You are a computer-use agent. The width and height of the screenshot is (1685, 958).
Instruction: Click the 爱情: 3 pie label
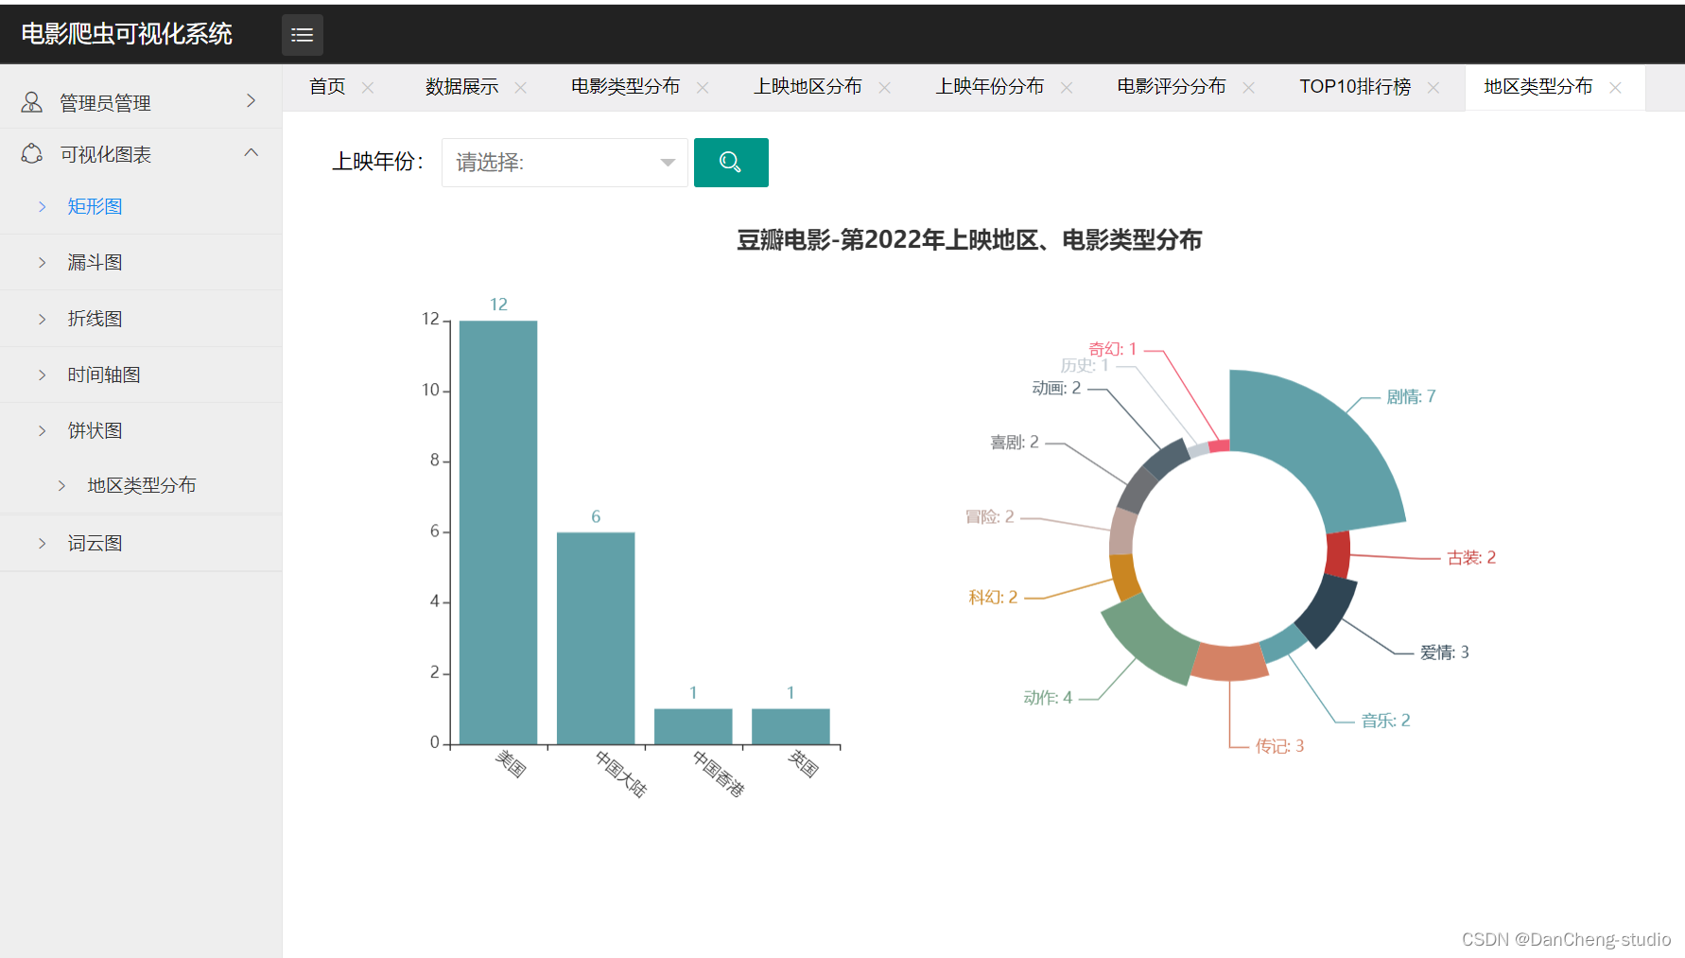click(1444, 652)
